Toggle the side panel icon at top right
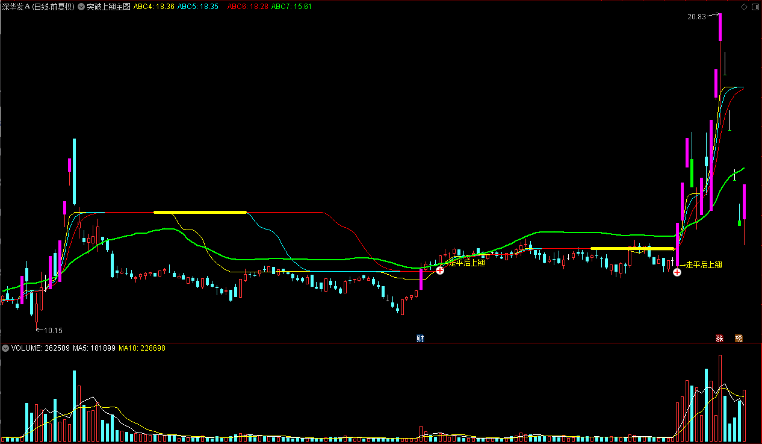This screenshot has width=762, height=444. [x=755, y=7]
